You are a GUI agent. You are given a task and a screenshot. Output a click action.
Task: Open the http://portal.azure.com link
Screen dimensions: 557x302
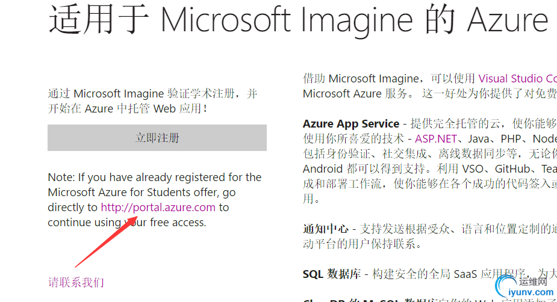coord(158,207)
